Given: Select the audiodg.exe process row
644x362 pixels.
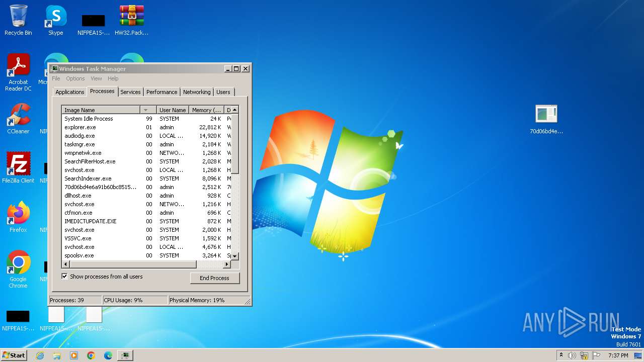Looking at the screenshot, I should pyautogui.click(x=146, y=136).
